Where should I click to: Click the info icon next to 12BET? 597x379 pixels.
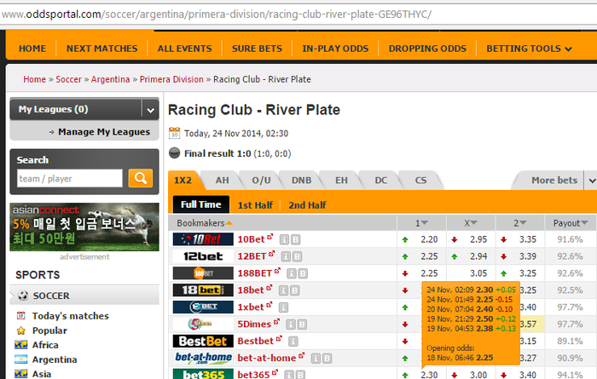pyautogui.click(x=286, y=256)
